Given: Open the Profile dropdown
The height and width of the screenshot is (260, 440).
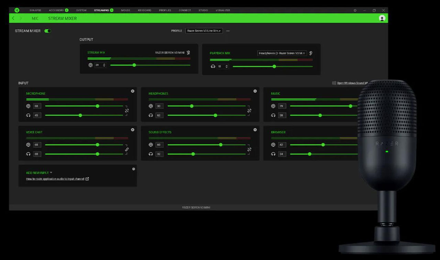Looking at the screenshot, I should pos(204,31).
